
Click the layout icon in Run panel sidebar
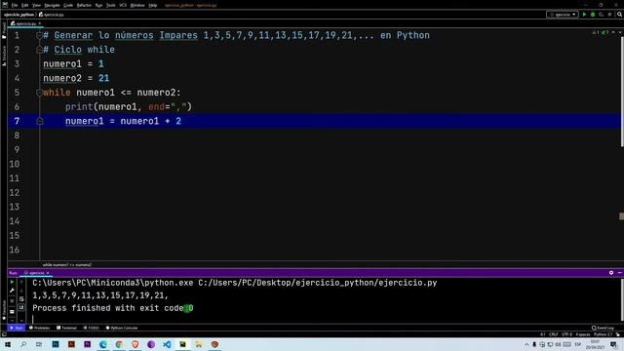coord(12,312)
